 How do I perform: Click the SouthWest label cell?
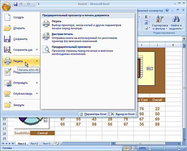[22, 133]
